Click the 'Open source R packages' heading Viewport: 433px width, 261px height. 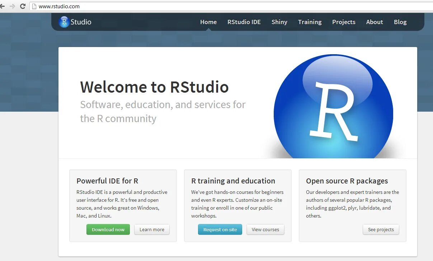click(x=347, y=181)
